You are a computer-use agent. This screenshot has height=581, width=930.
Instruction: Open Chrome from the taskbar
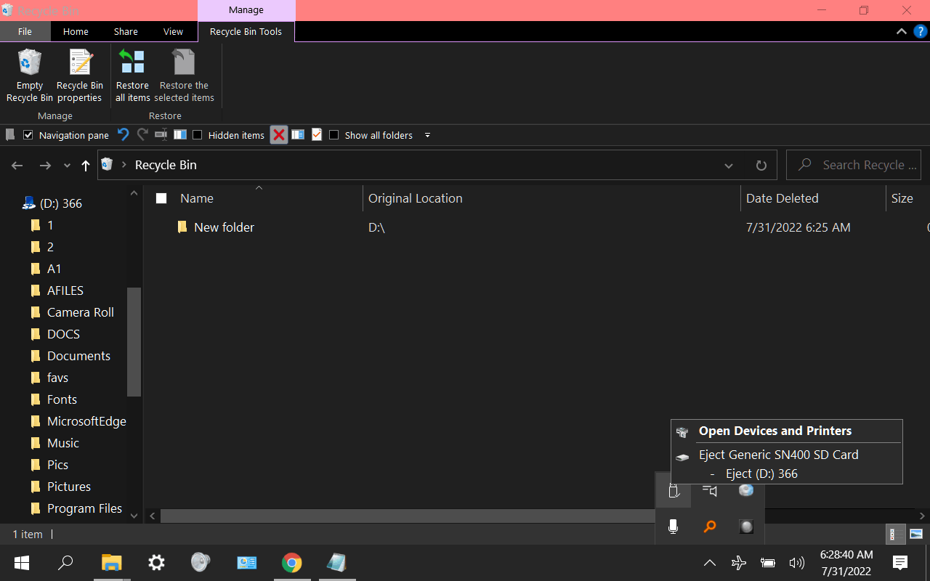(x=291, y=563)
